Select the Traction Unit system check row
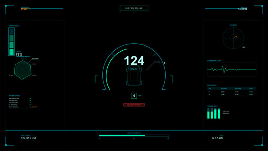Image resolution: width=268 pixels, height=151 pixels. tap(20, 101)
